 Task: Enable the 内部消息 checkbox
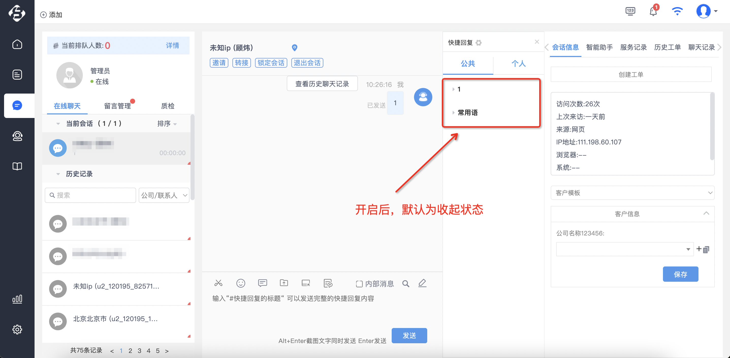click(x=359, y=284)
